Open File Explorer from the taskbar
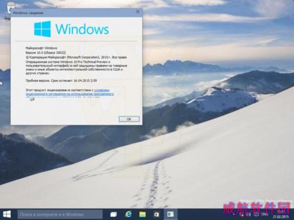The height and width of the screenshot is (220, 294). click(x=143, y=215)
